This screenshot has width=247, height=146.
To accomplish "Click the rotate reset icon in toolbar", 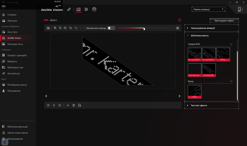I will click(x=65, y=28).
